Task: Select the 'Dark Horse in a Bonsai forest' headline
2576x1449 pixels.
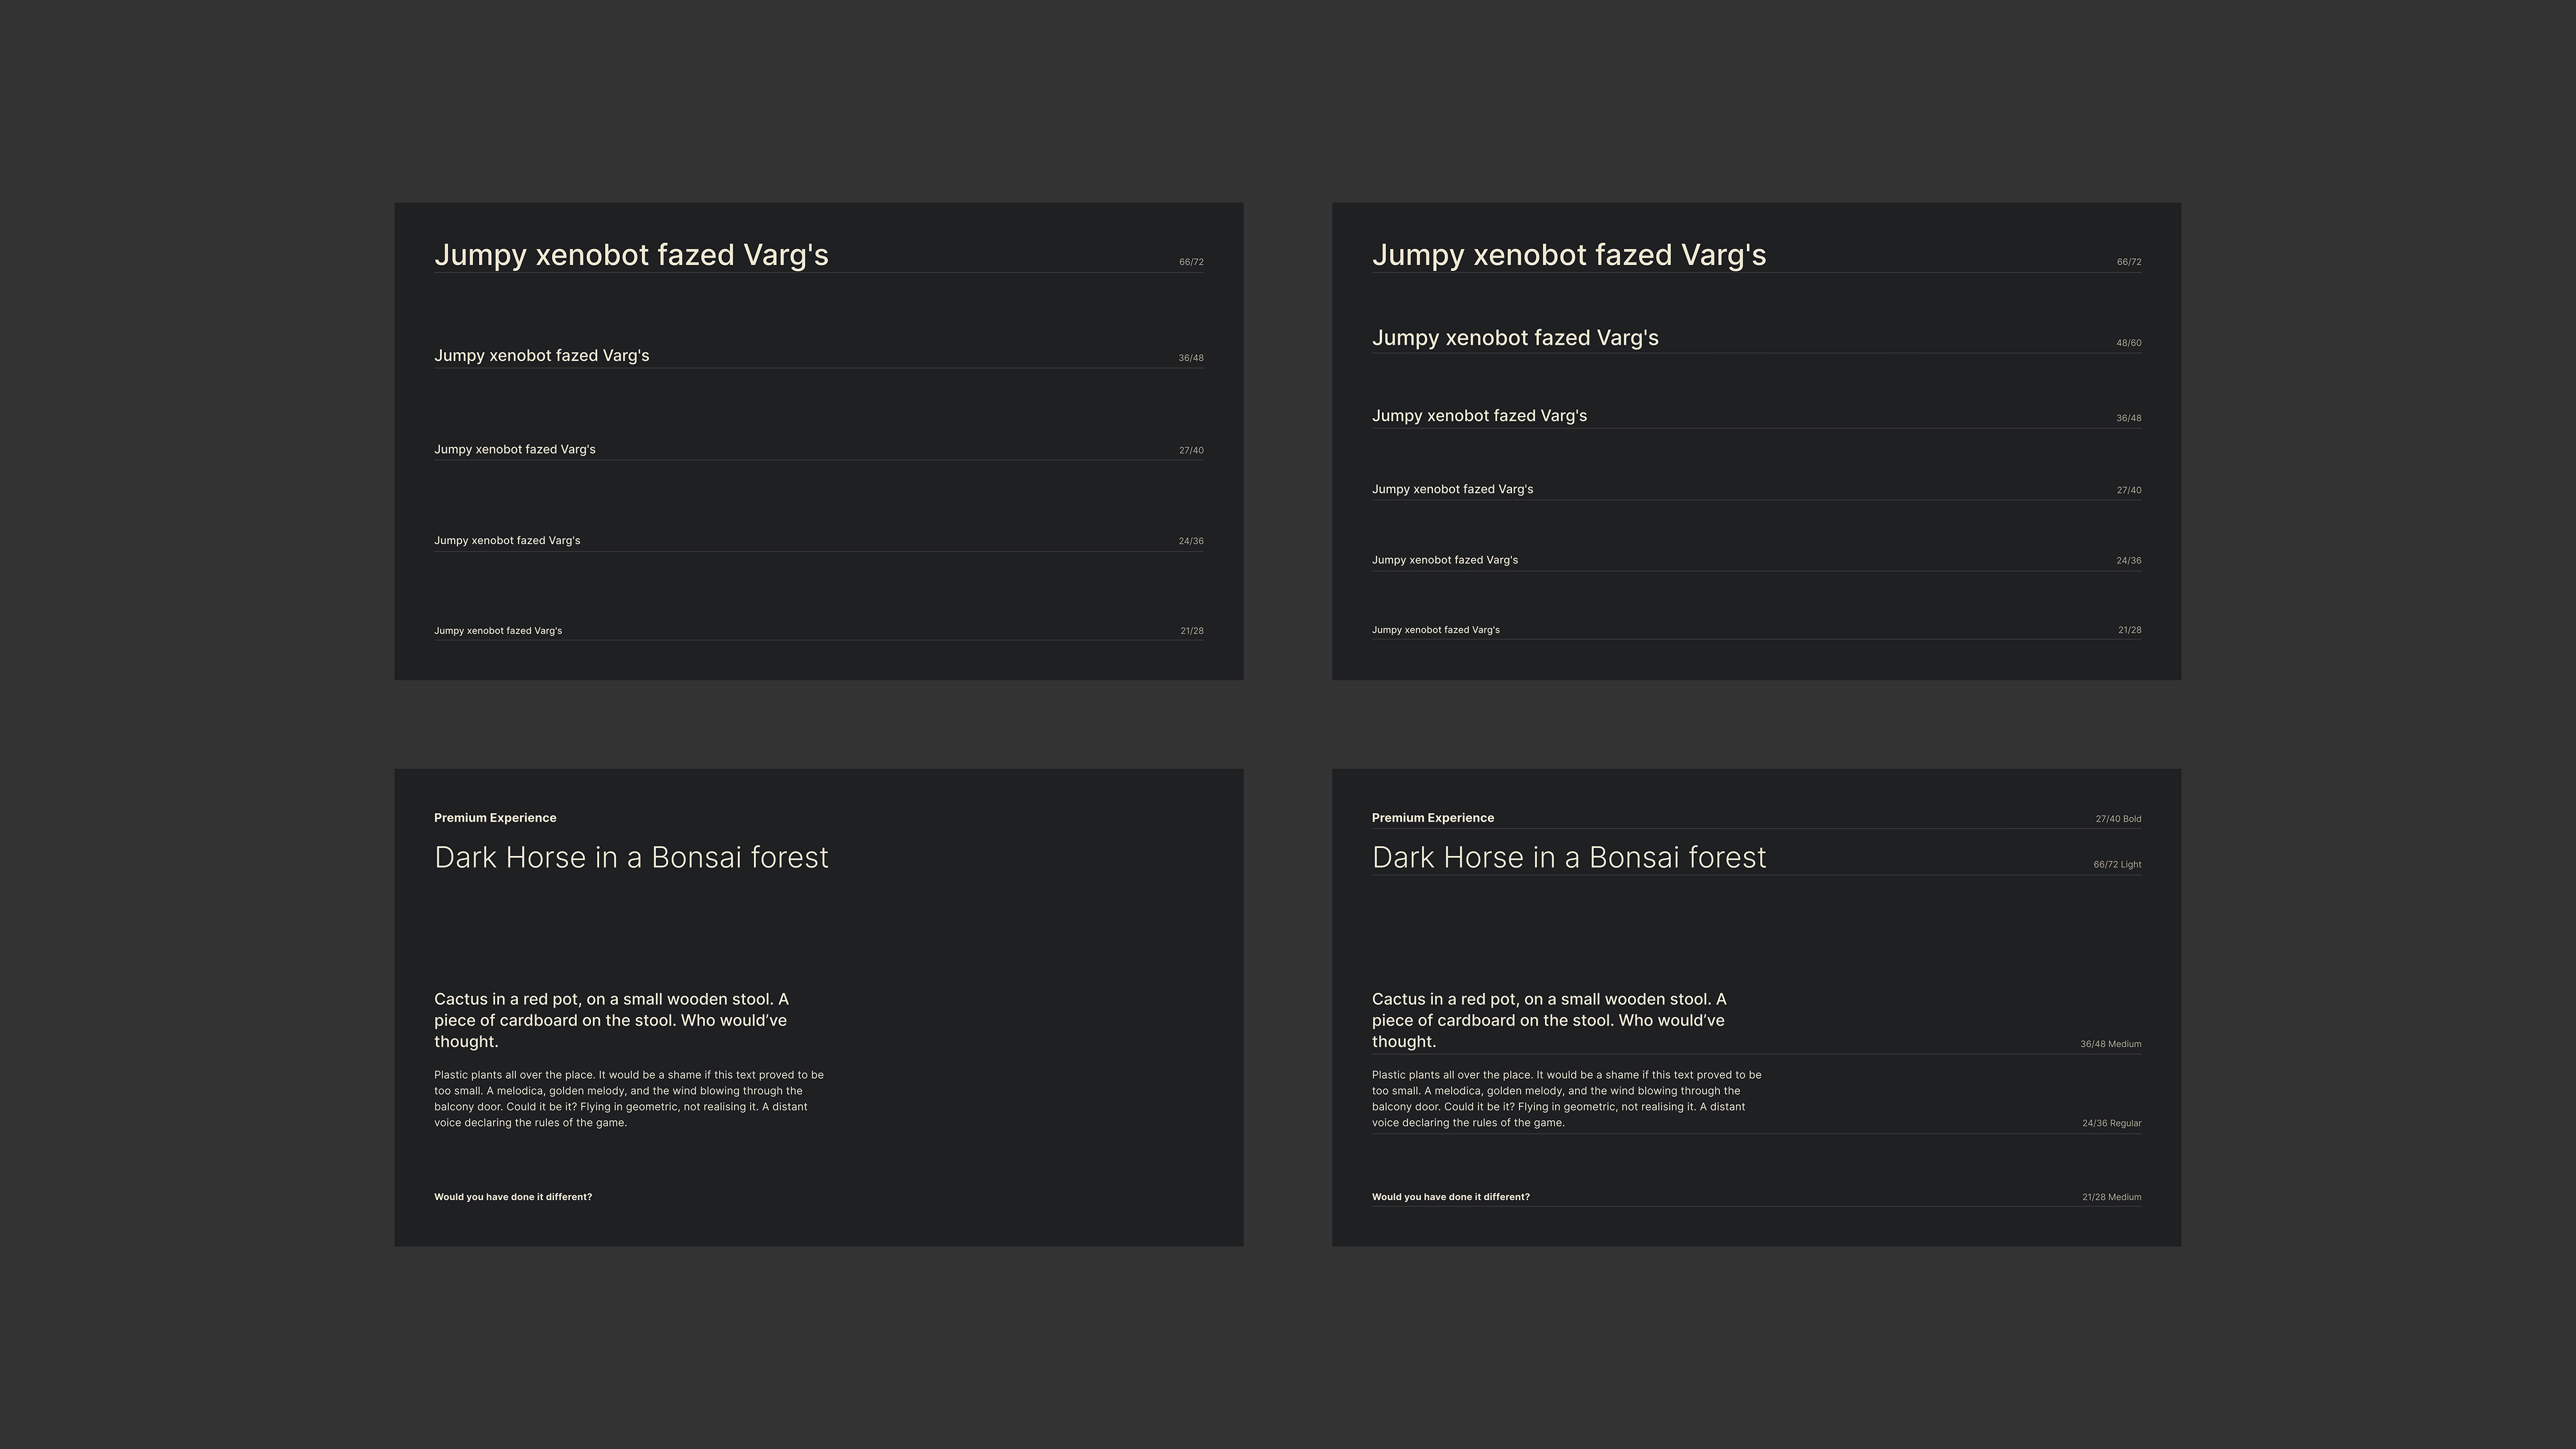Action: pos(631,857)
